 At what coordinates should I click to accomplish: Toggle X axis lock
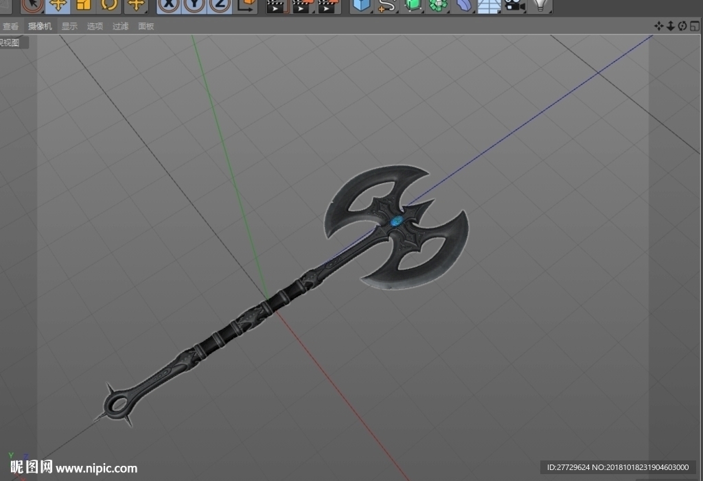click(x=169, y=5)
